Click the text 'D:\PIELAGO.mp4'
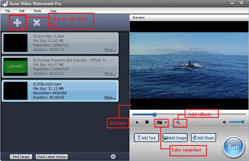Screen dimensions: 249x161 click(47, 84)
